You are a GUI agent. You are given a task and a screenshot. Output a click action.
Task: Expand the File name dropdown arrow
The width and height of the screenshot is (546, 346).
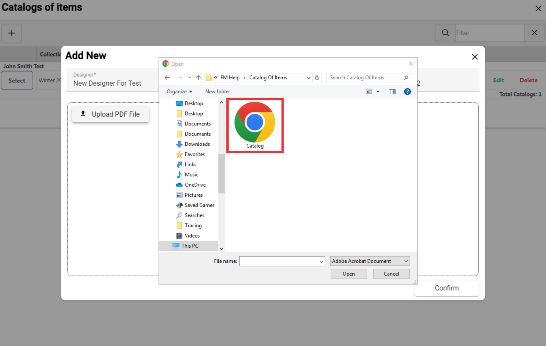[x=321, y=261]
